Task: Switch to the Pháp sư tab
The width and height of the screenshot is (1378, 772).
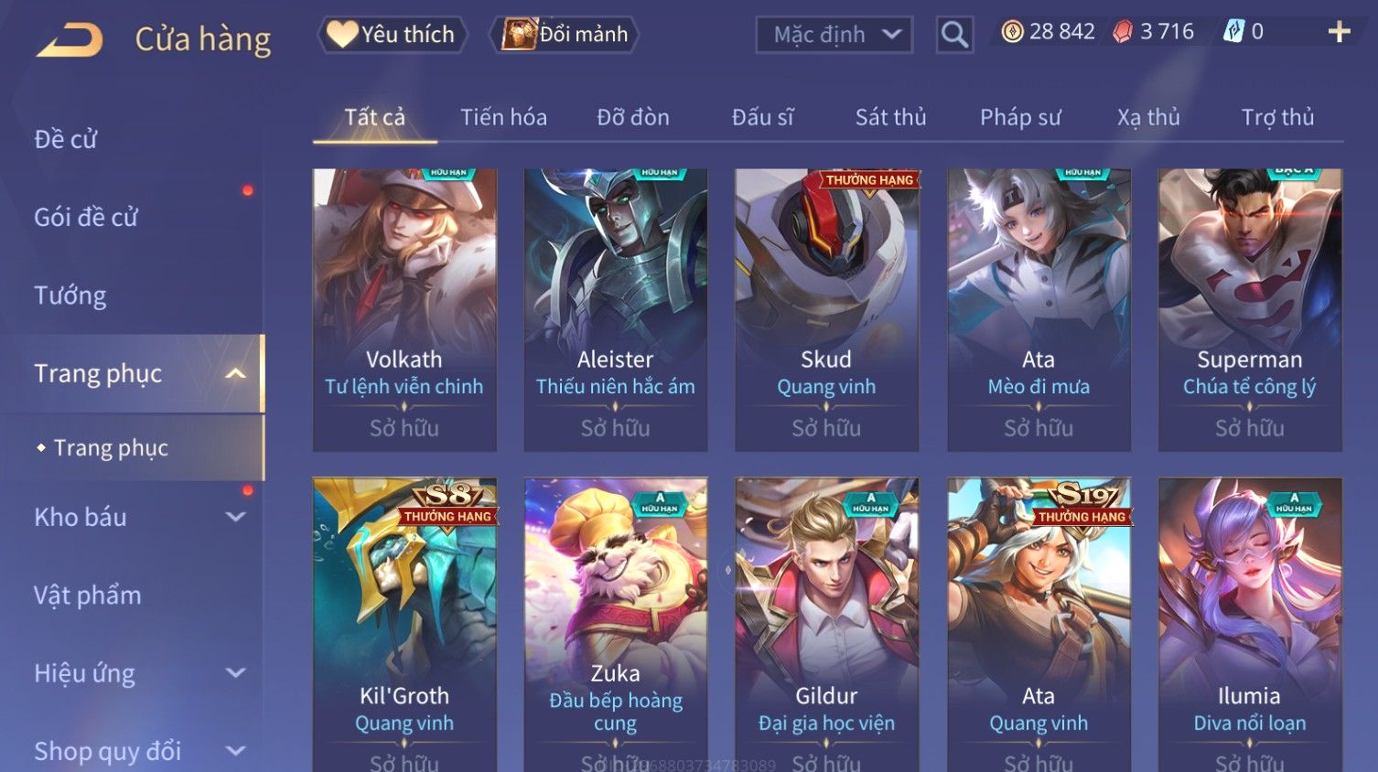Action: (1020, 117)
